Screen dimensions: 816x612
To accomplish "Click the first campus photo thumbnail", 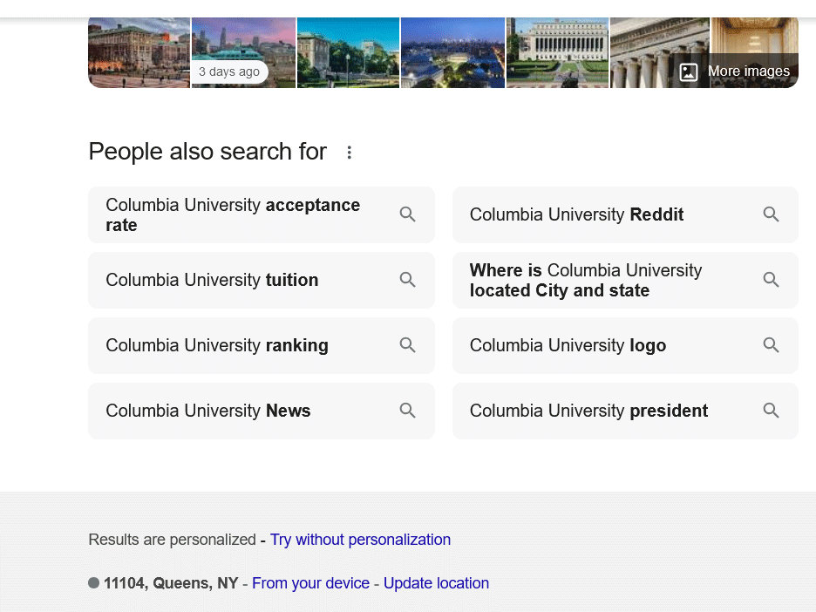I will pyautogui.click(x=139, y=52).
